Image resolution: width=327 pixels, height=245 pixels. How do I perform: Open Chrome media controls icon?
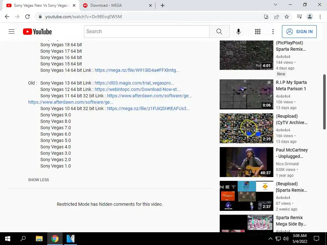pos(299,17)
